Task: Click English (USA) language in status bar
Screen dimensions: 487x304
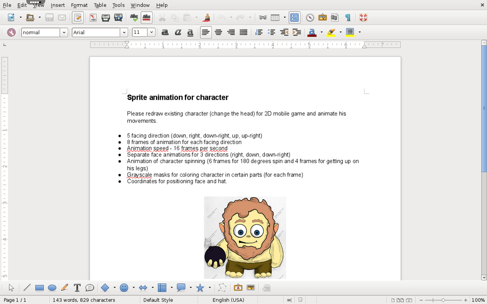Action: point(228,300)
